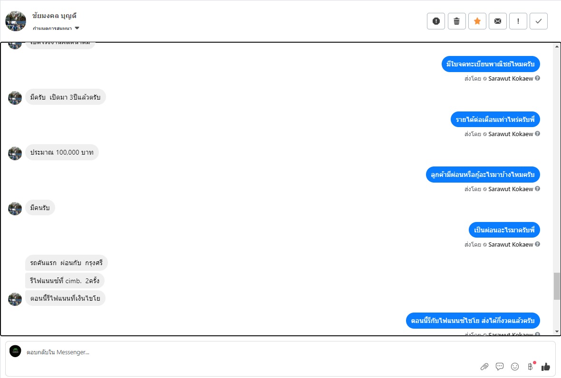This screenshot has width=561, height=378.
Task: Attach a file using the paperclip icon
Action: point(484,366)
